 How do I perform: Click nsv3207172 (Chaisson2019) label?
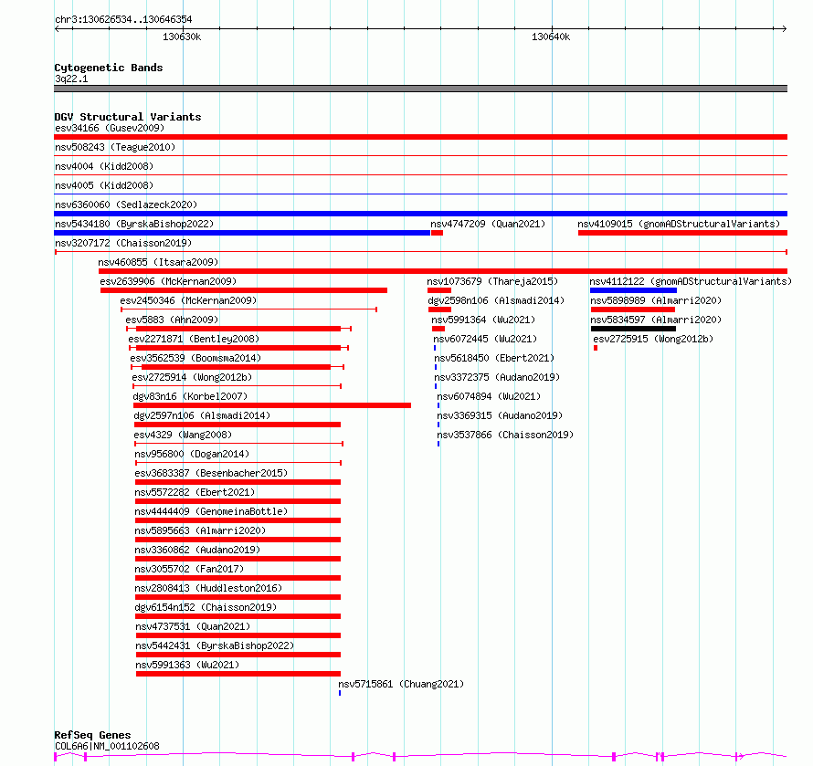pyautogui.click(x=123, y=243)
